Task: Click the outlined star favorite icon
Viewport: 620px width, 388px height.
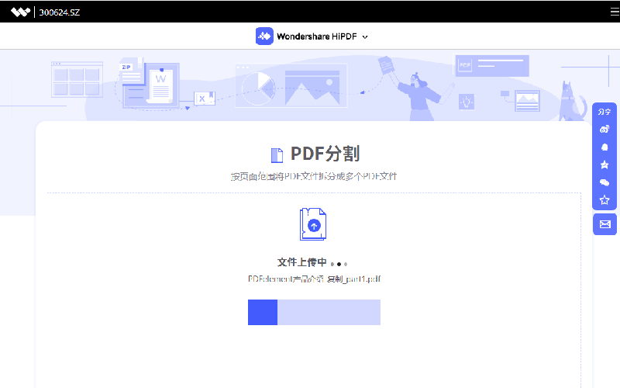Action: click(604, 200)
